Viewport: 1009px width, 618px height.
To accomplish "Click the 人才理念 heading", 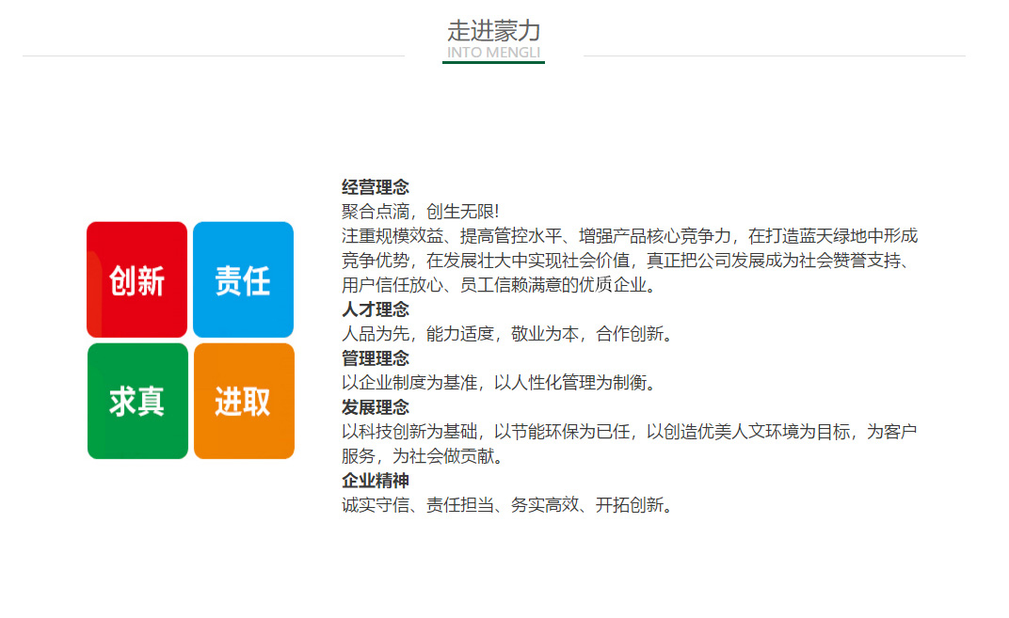I will (376, 309).
